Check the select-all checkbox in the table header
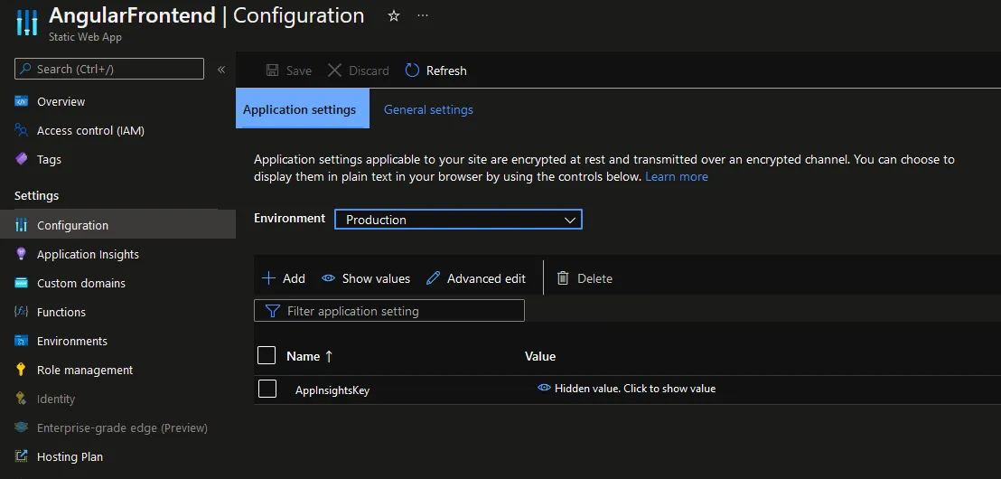This screenshot has width=1001, height=479. 267,355
